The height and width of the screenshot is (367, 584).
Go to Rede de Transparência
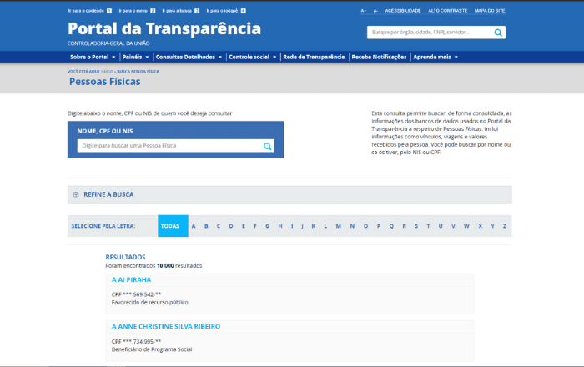click(314, 57)
